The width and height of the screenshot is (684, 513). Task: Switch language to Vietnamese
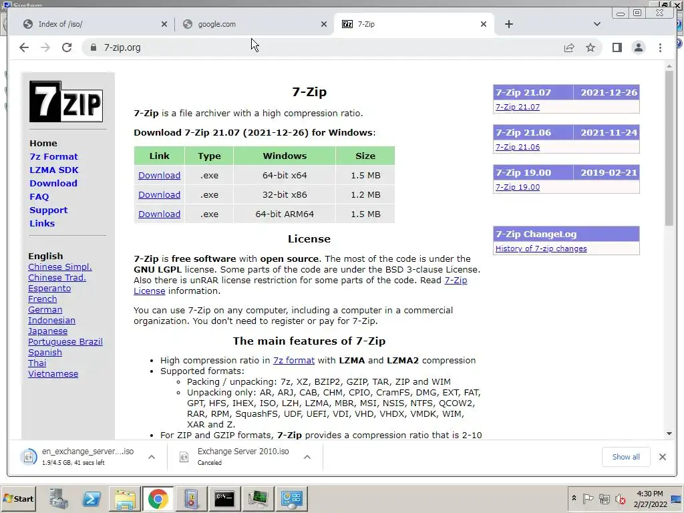[x=53, y=374]
